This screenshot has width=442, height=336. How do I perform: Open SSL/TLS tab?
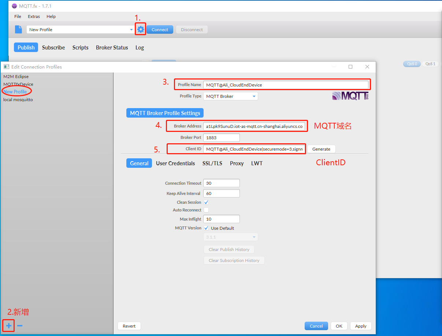point(212,163)
